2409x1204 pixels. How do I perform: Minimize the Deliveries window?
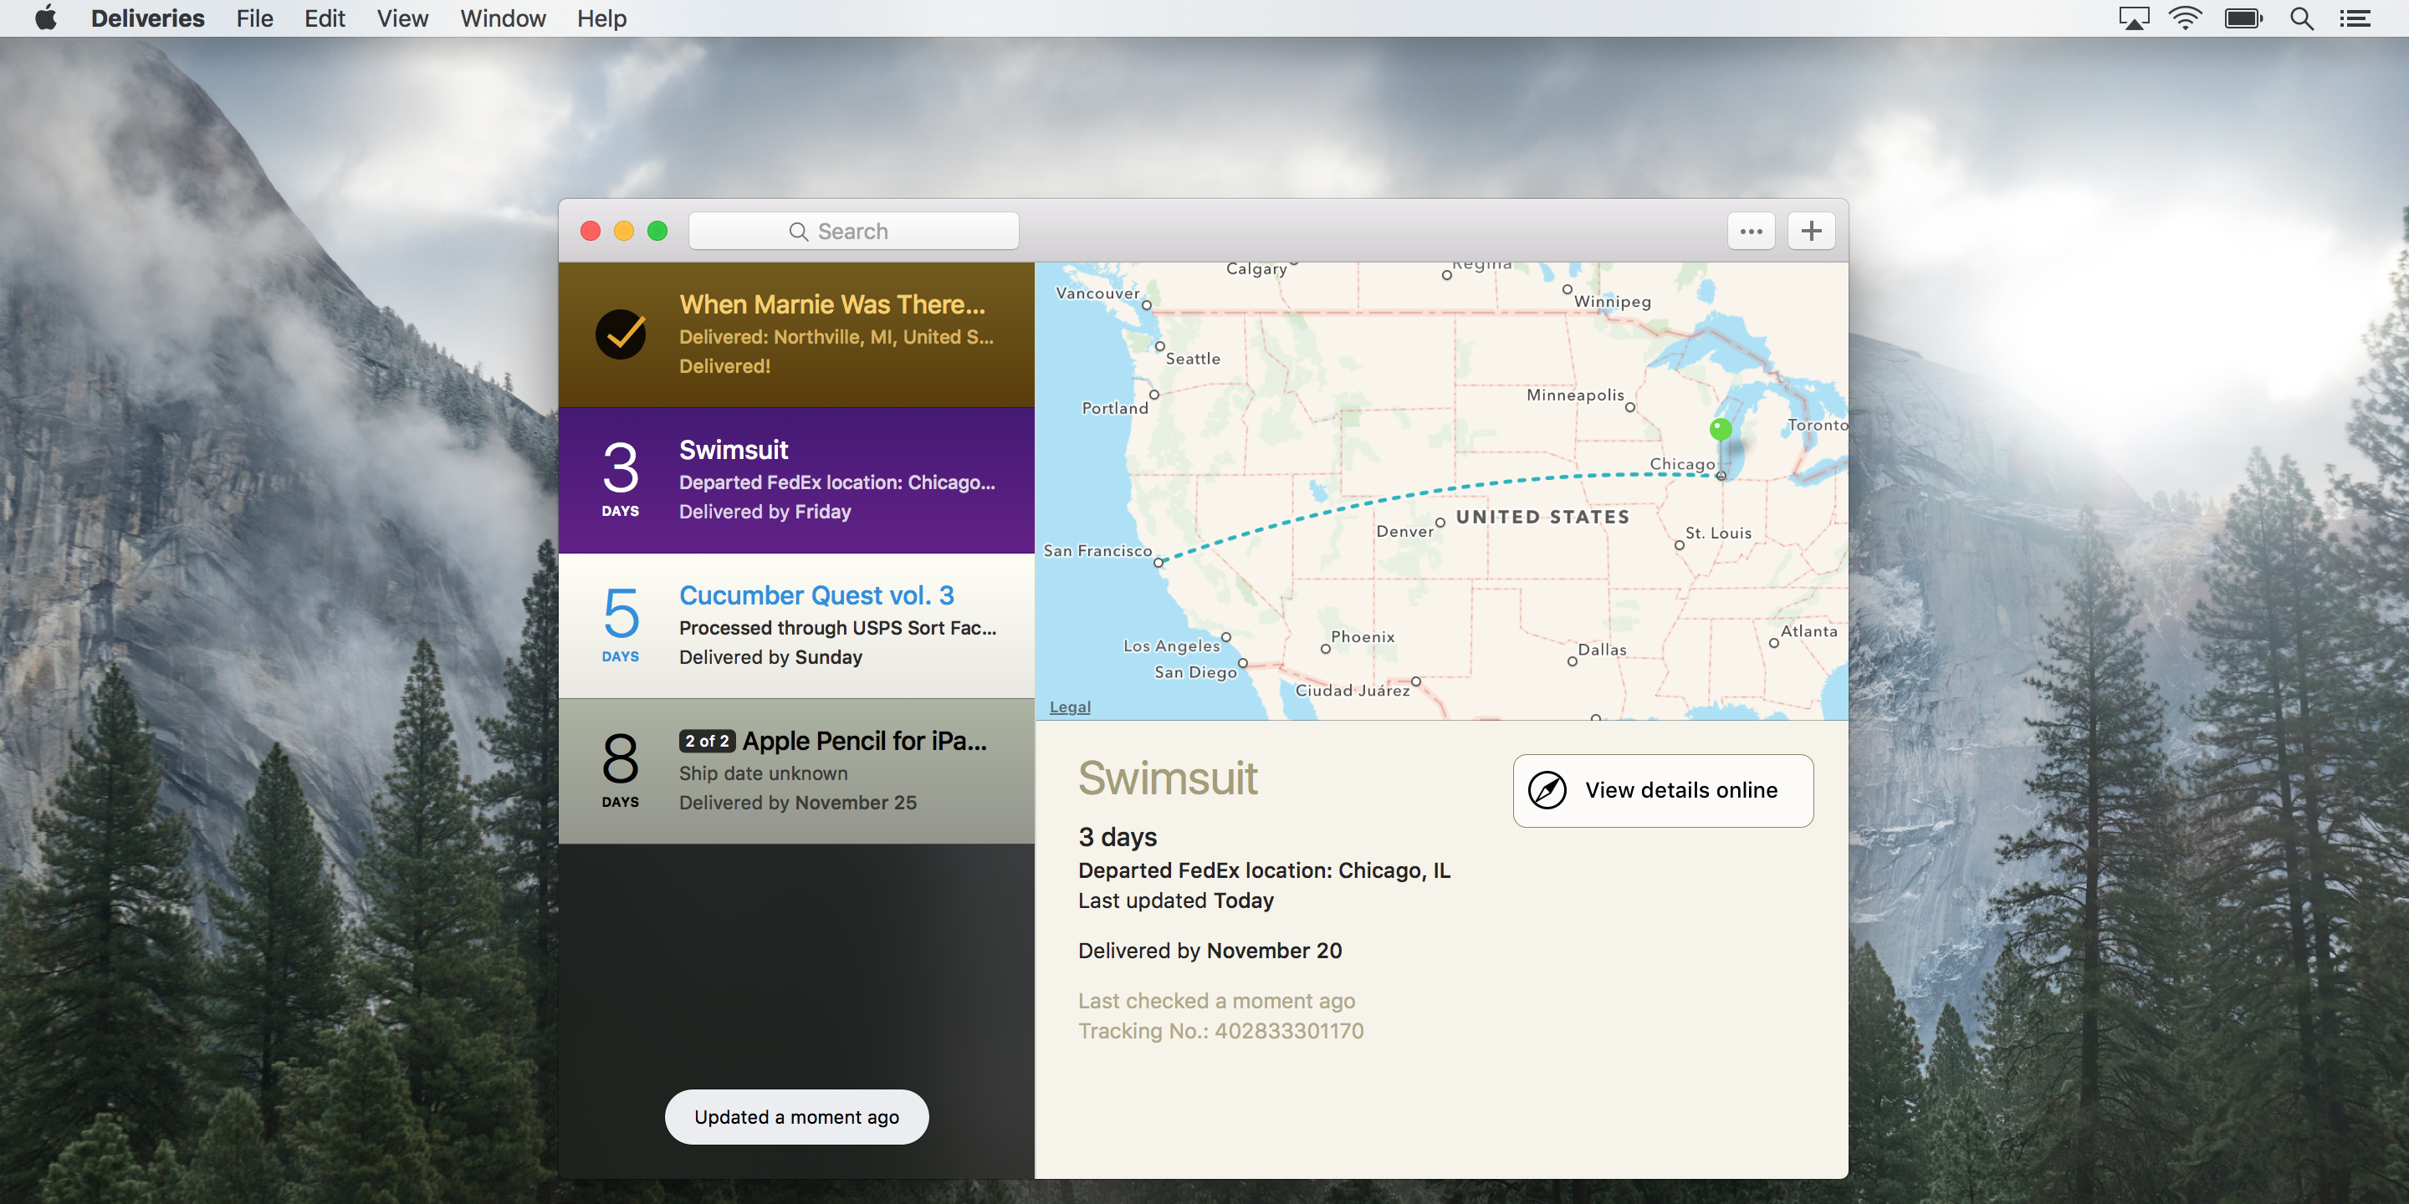[x=624, y=231]
